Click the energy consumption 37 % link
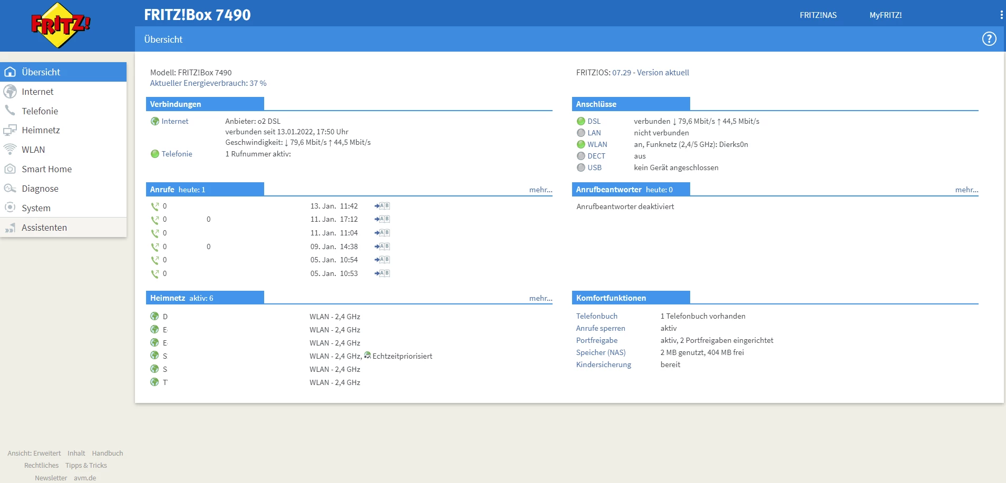Image resolution: width=1006 pixels, height=483 pixels. (x=208, y=83)
